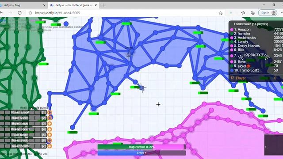The width and height of the screenshot is (283, 159).
Task: Close the defly.io - Bing tab
Action: tap(44, 5)
